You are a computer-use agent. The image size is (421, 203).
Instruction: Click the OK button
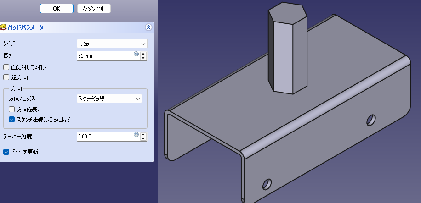click(56, 8)
